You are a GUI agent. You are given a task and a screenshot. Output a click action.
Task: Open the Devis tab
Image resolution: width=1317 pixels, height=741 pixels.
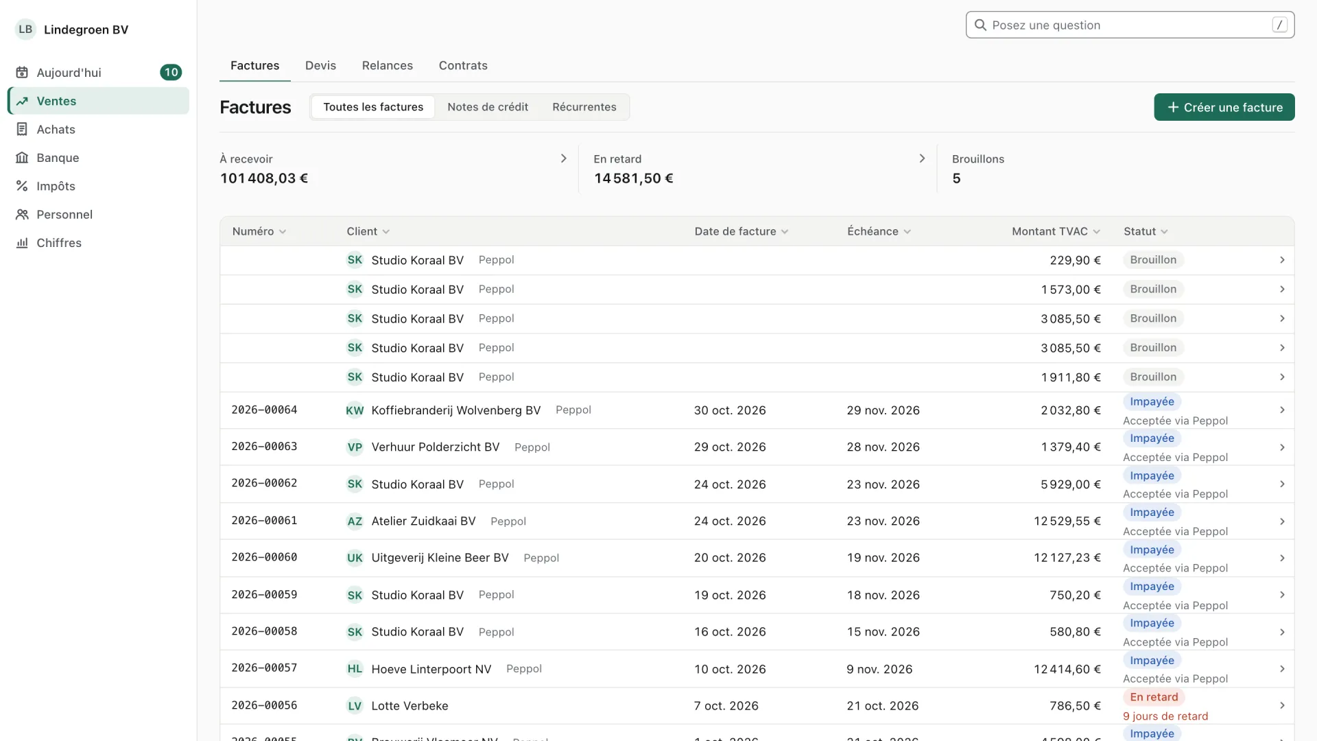pyautogui.click(x=320, y=65)
